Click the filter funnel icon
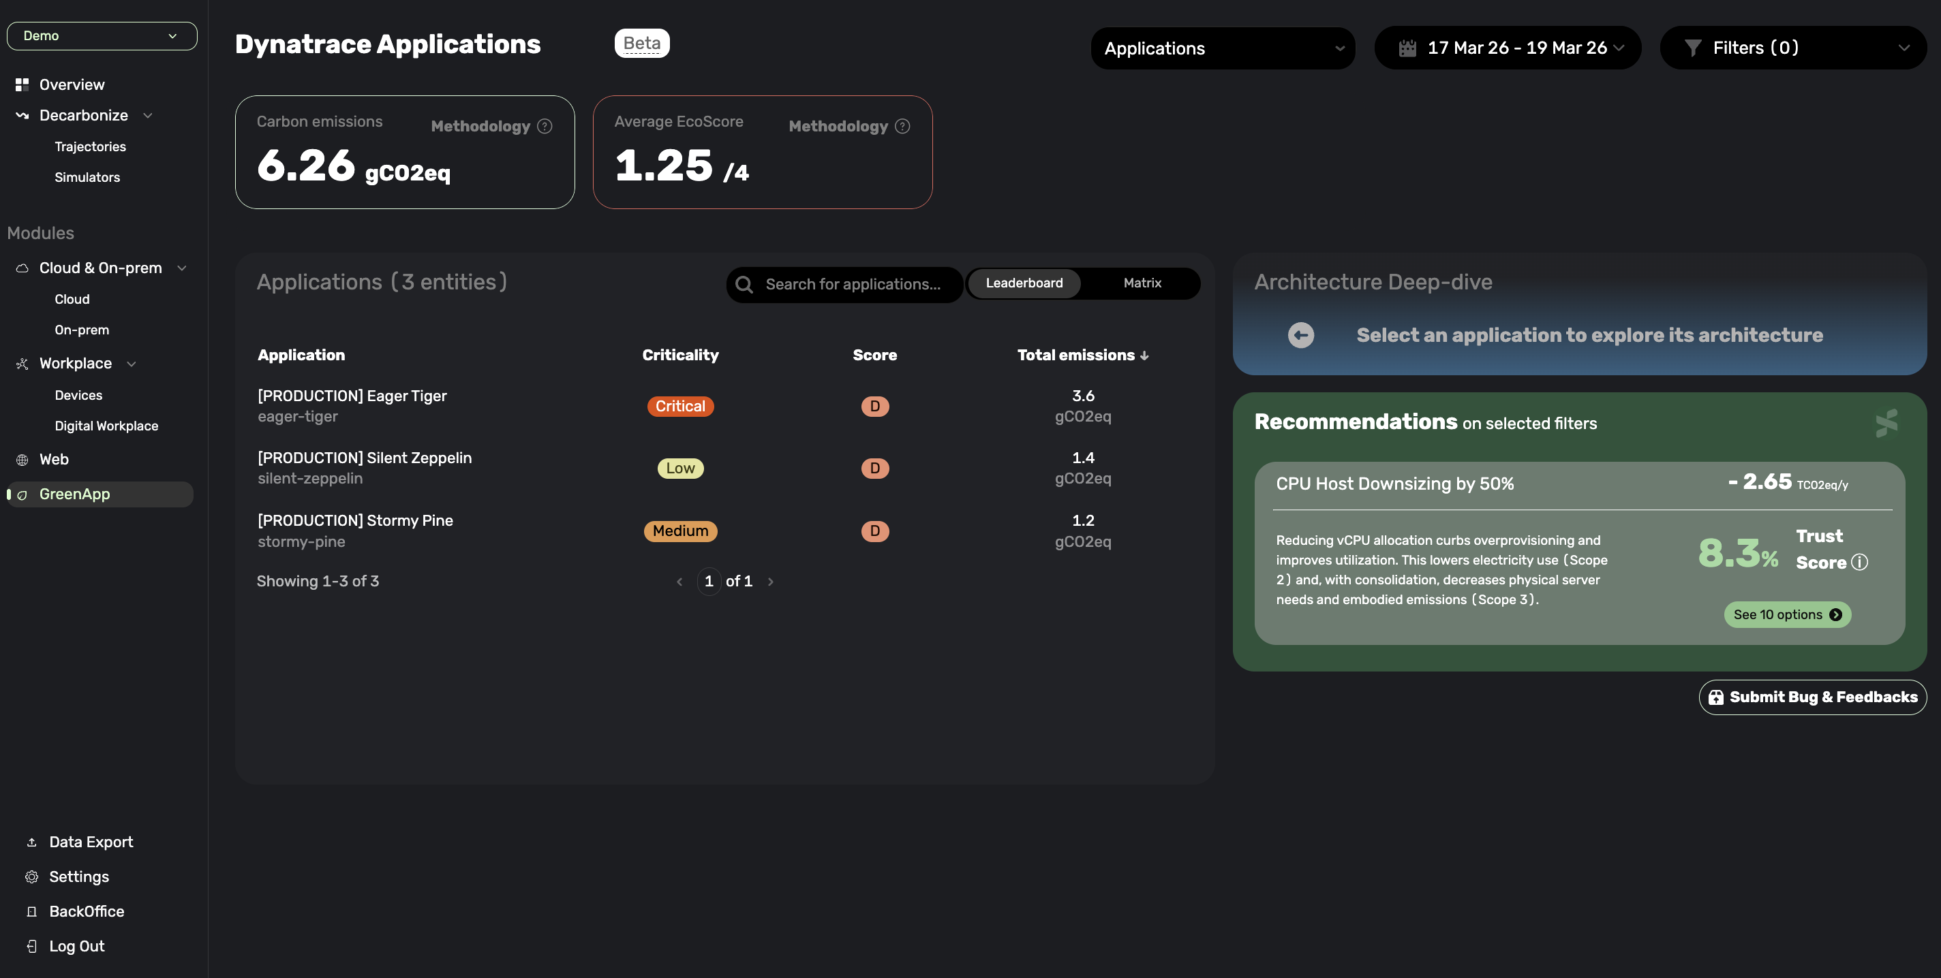Screen dimensions: 1941x978 pyautogui.click(x=1693, y=48)
